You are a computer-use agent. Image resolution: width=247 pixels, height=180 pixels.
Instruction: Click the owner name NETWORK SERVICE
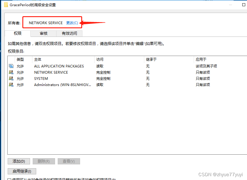pos(46,23)
